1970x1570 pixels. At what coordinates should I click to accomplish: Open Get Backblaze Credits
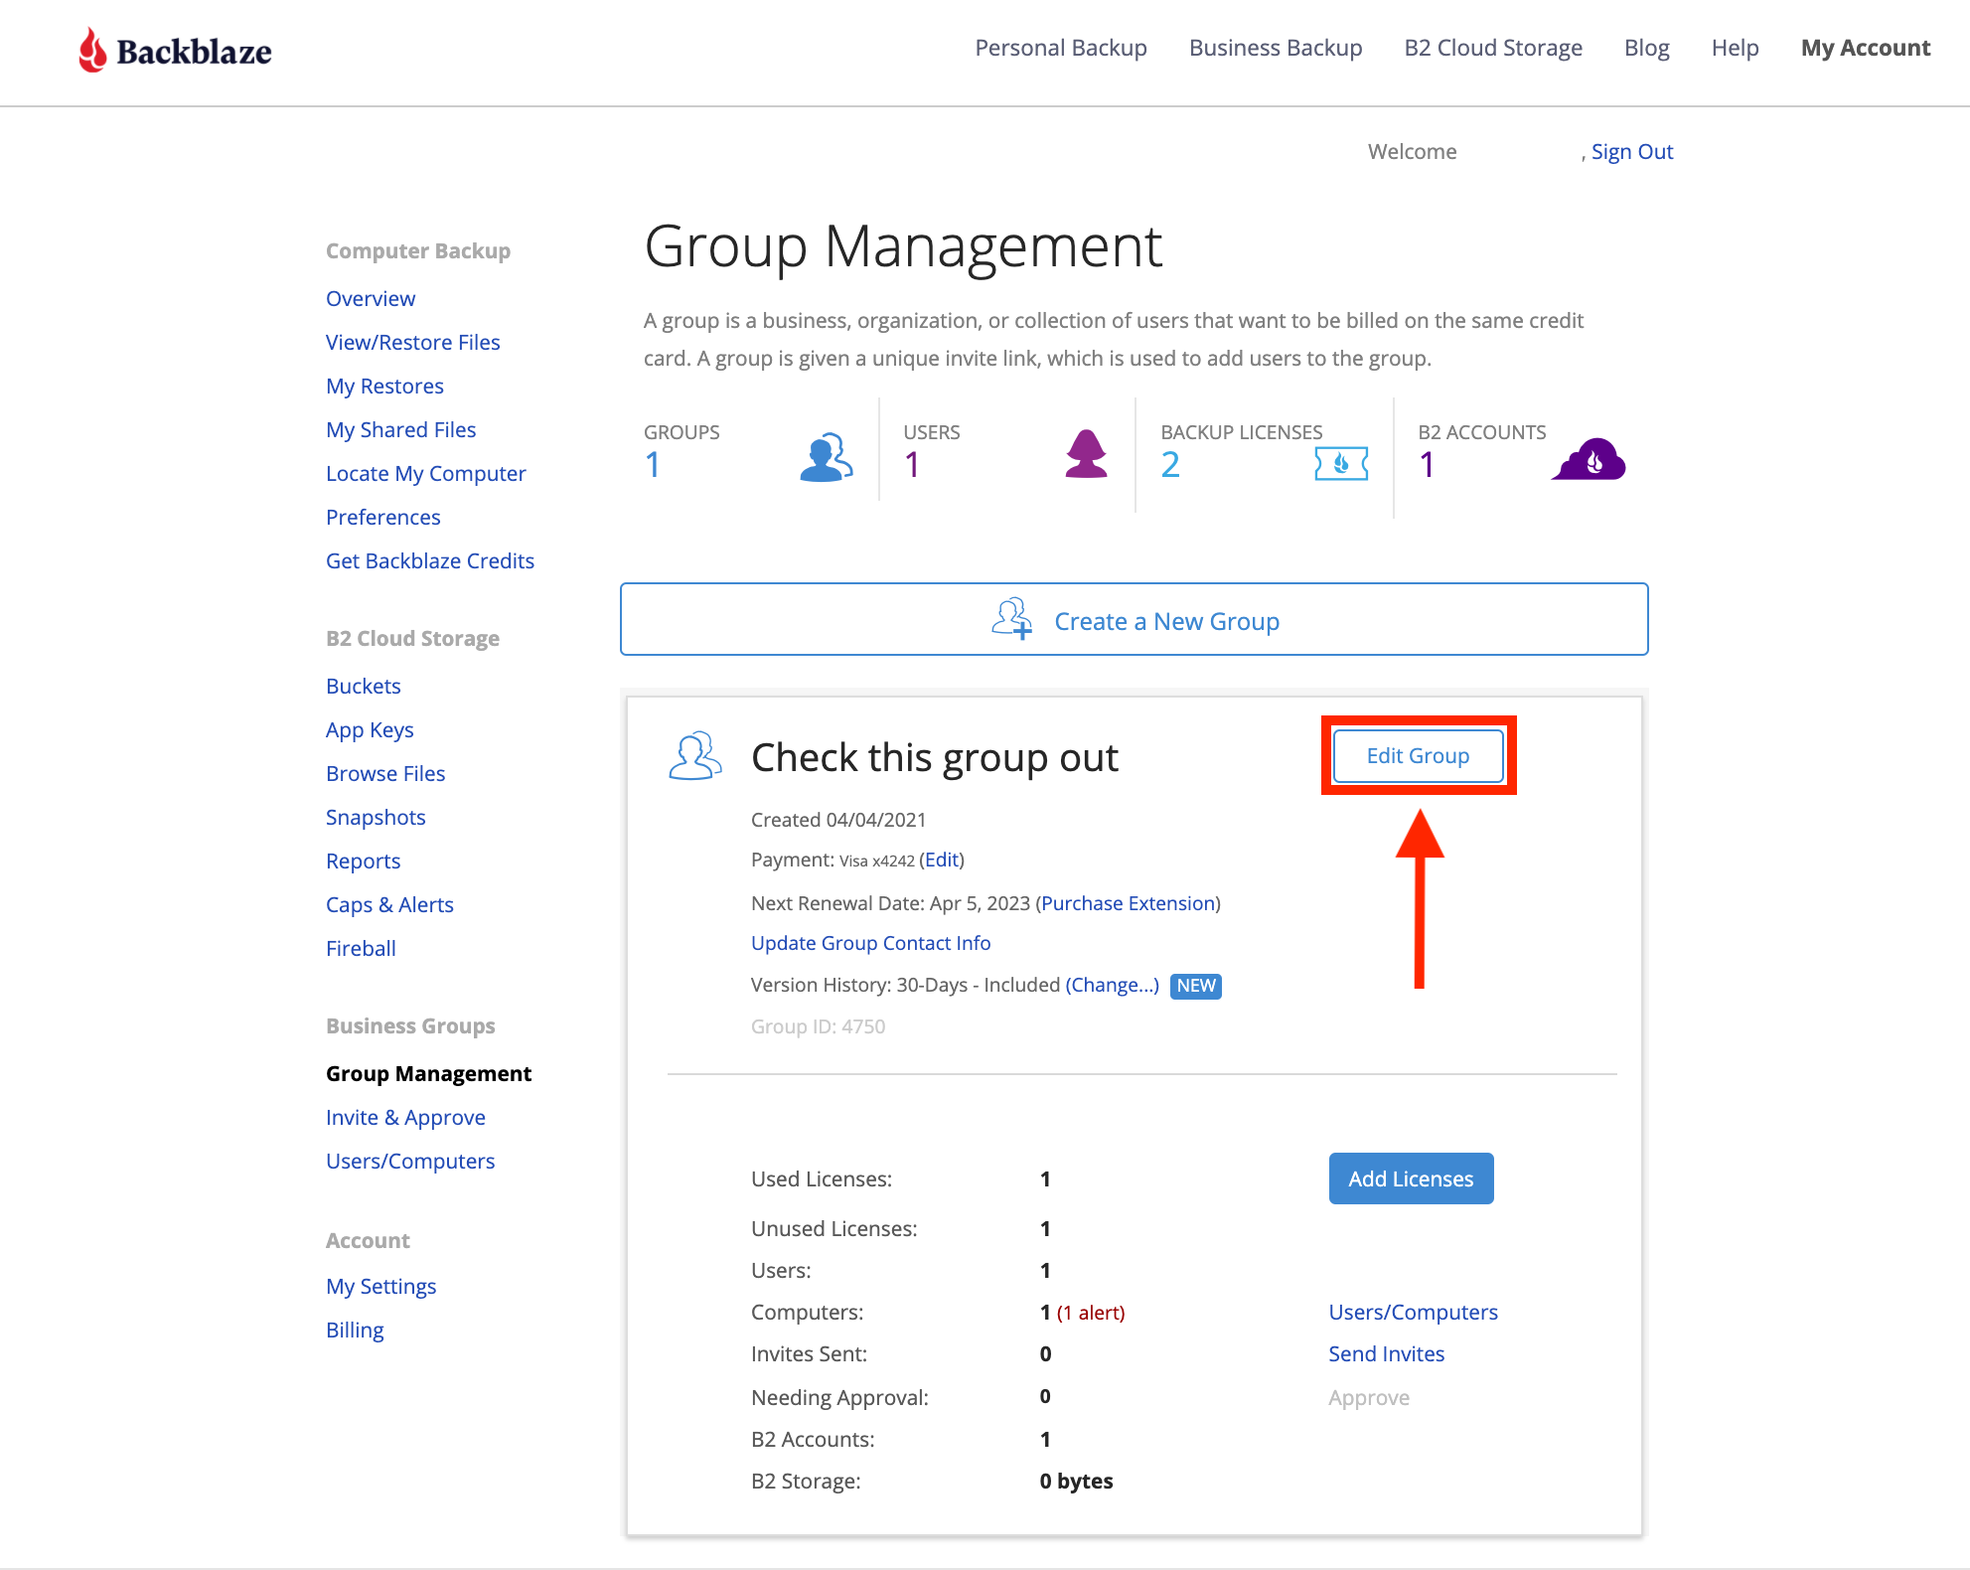click(x=429, y=560)
